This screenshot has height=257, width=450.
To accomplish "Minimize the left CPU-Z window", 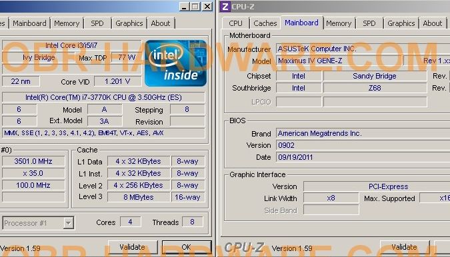I will (184, 6).
